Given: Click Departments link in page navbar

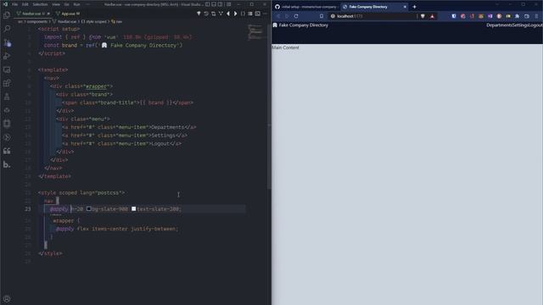Looking at the screenshot, I should (x=499, y=25).
